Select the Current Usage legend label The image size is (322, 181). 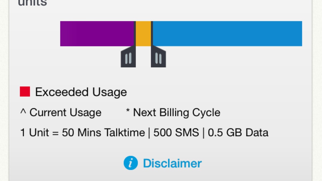coord(66,112)
